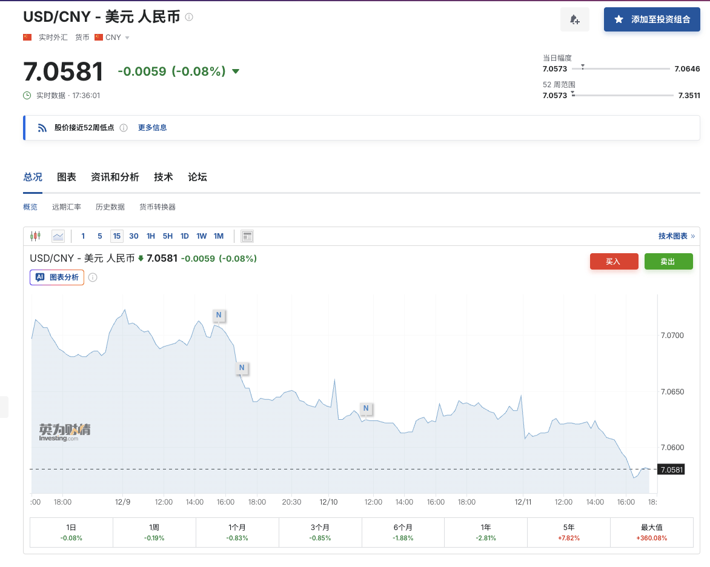Click info icon beside 图表分析 button

(x=93, y=277)
